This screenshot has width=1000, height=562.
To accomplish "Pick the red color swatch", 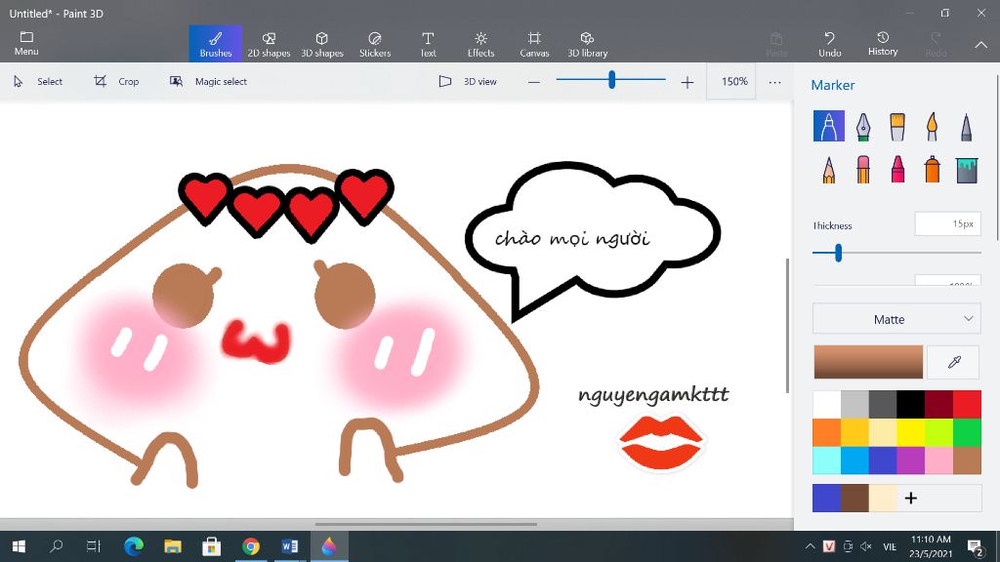I will click(x=967, y=404).
